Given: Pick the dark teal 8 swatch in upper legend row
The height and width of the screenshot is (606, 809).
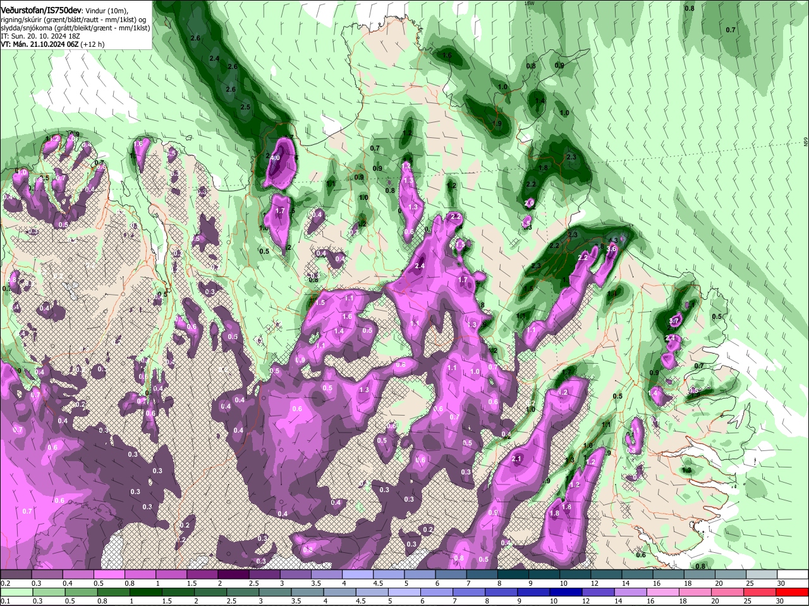Looking at the screenshot, I should (x=513, y=574).
